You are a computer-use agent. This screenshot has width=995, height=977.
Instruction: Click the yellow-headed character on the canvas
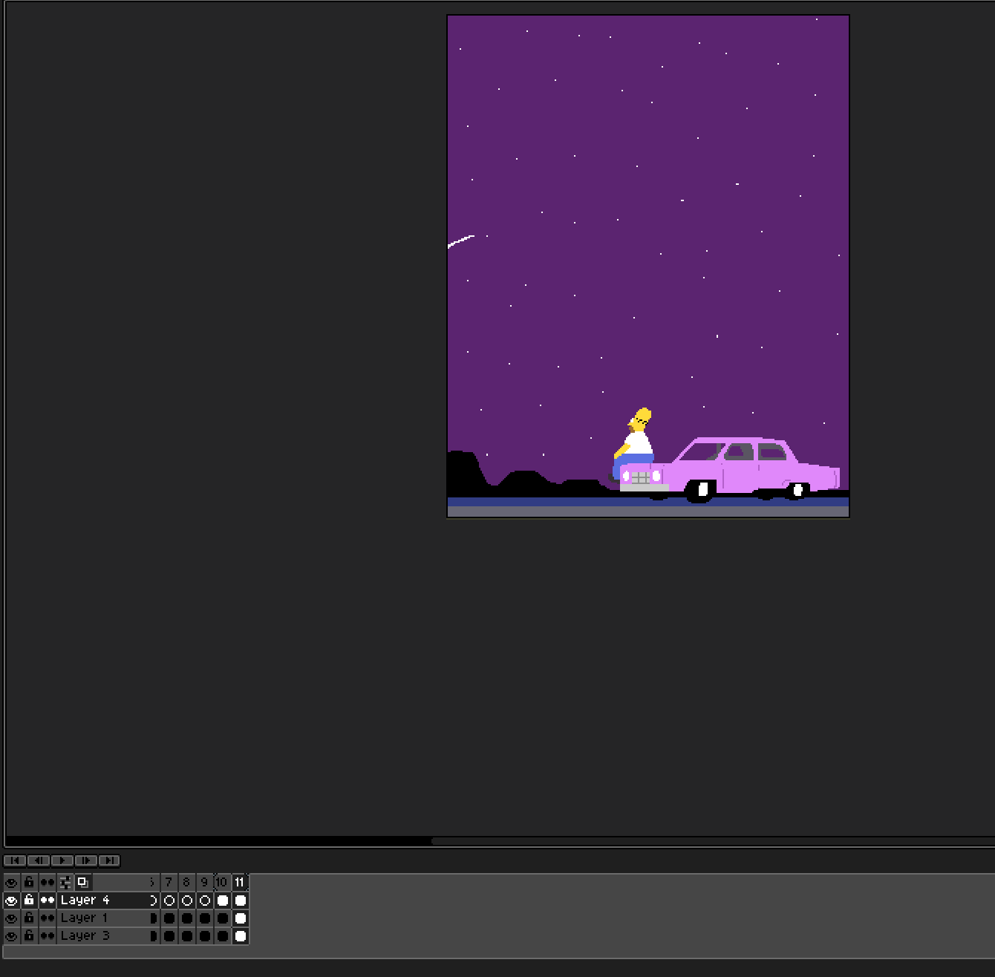(633, 444)
